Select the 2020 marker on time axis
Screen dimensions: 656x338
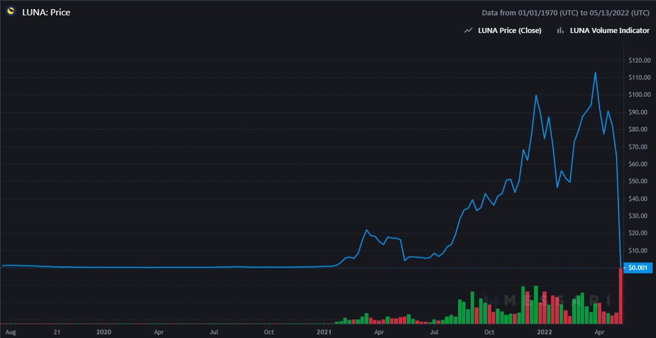pos(103,332)
